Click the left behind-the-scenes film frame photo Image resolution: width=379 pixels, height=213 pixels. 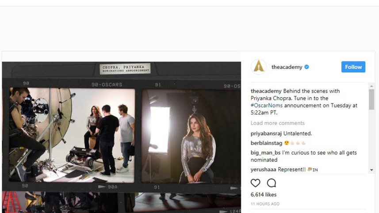[72, 135]
